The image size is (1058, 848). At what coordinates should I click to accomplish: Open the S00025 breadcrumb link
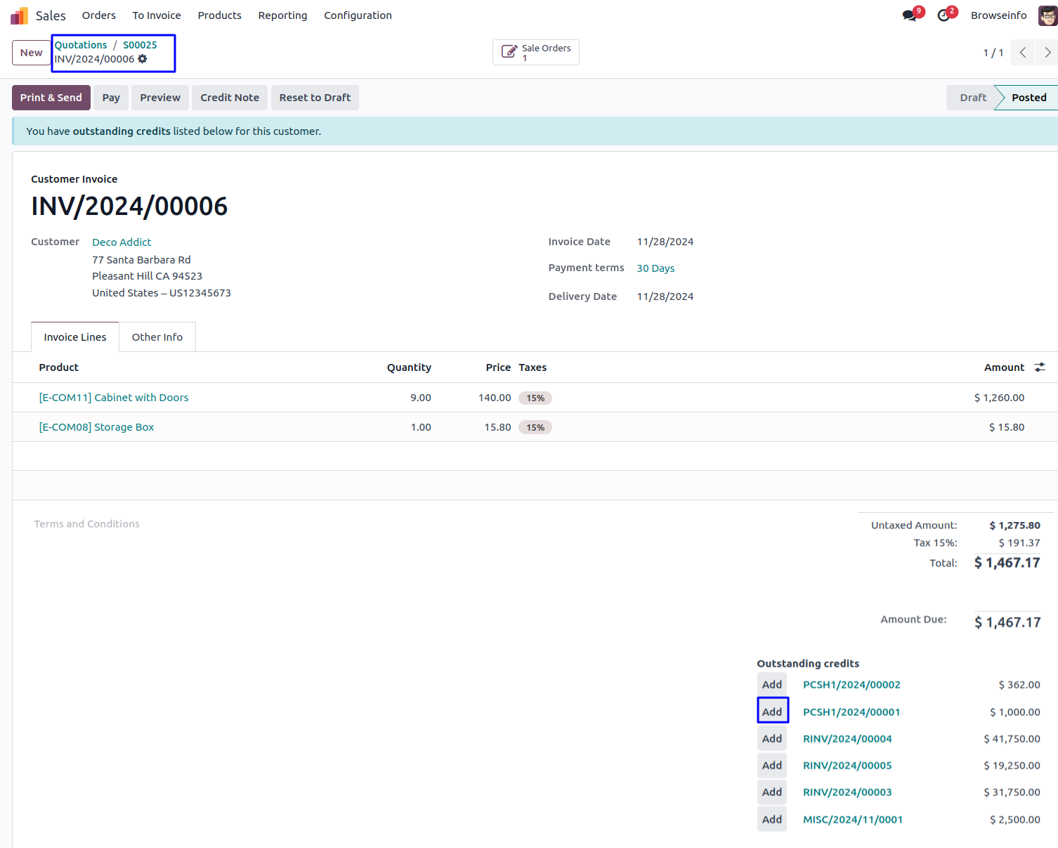tap(140, 45)
